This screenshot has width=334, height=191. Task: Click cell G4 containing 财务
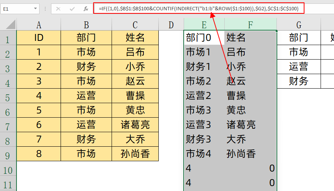pos(299,81)
